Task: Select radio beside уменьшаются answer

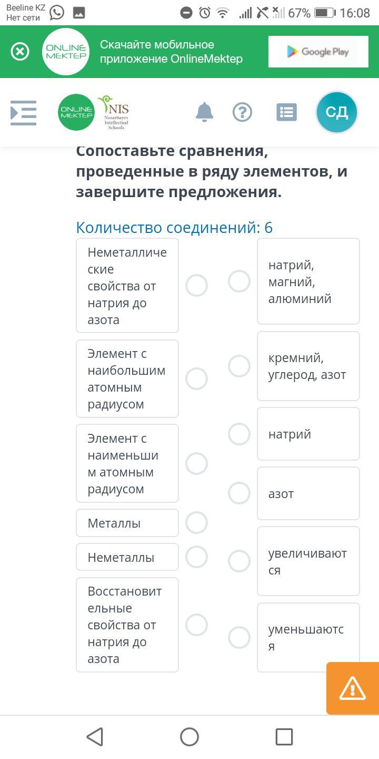Action: (239, 637)
